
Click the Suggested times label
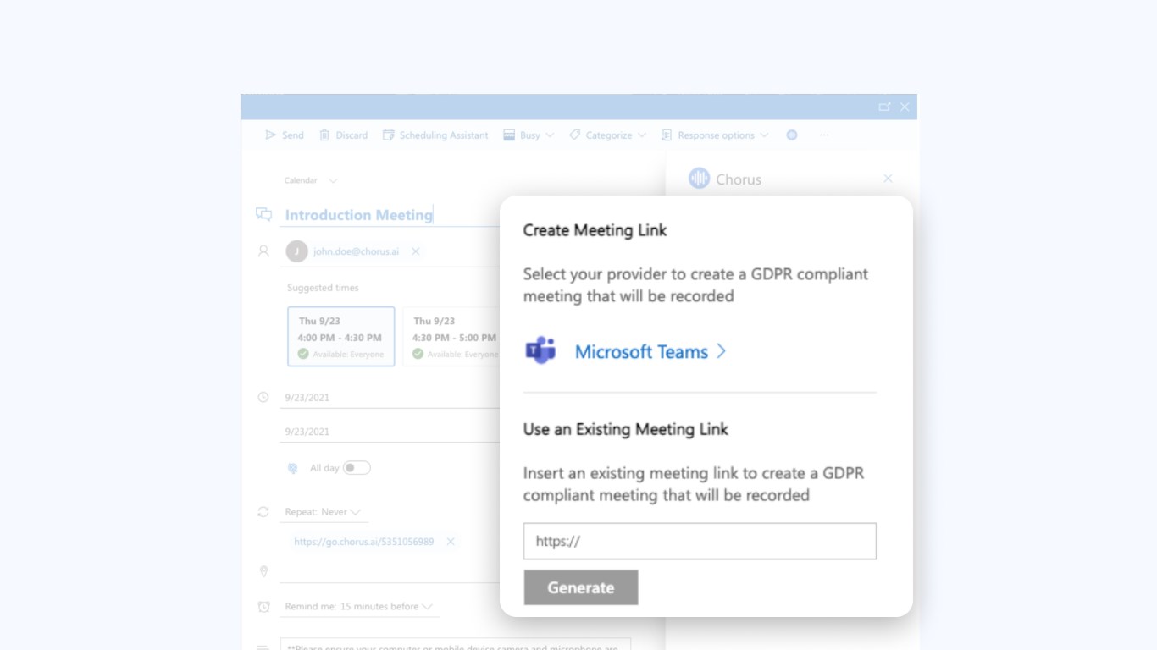(323, 288)
